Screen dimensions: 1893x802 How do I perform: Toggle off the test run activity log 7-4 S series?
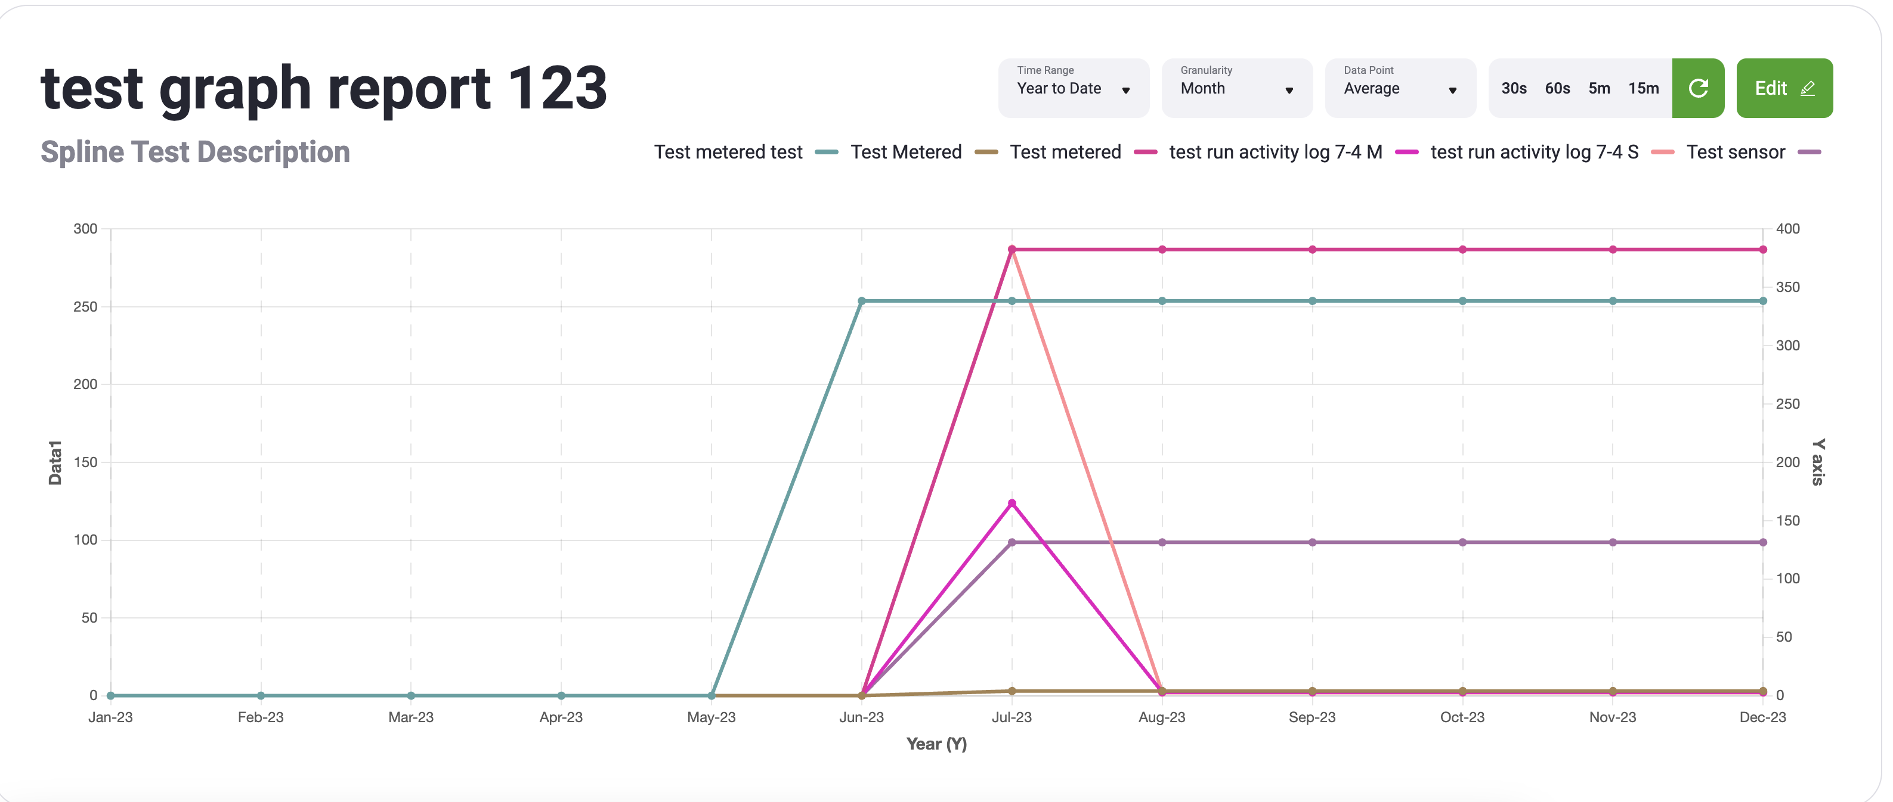pos(1535,152)
